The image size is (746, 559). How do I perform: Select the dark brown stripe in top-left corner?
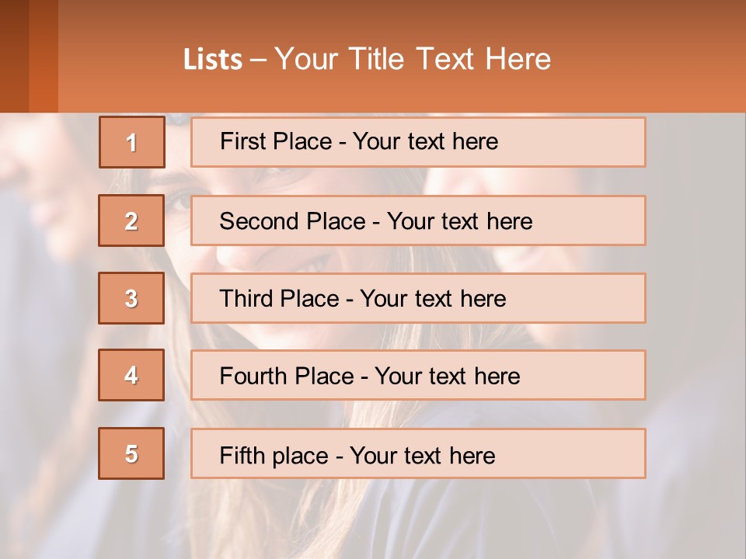14,56
